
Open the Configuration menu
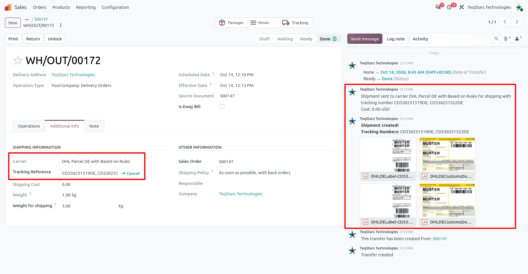tap(115, 7)
